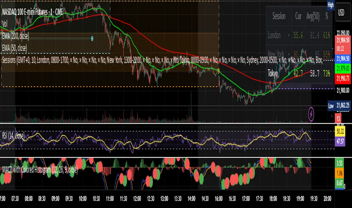Click London current value 55.6
352x208 pixels.
[298, 35]
